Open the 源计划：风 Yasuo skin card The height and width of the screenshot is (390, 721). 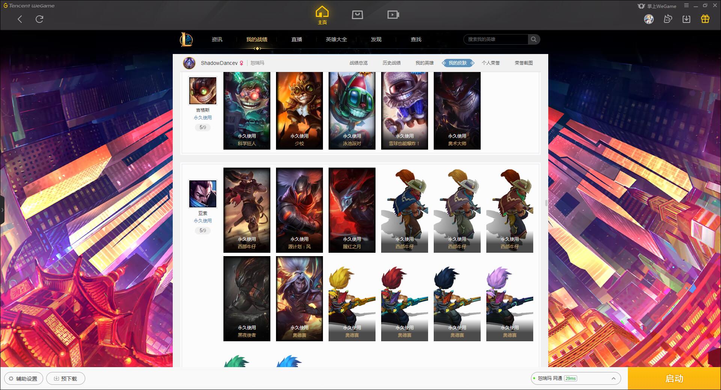[299, 210]
